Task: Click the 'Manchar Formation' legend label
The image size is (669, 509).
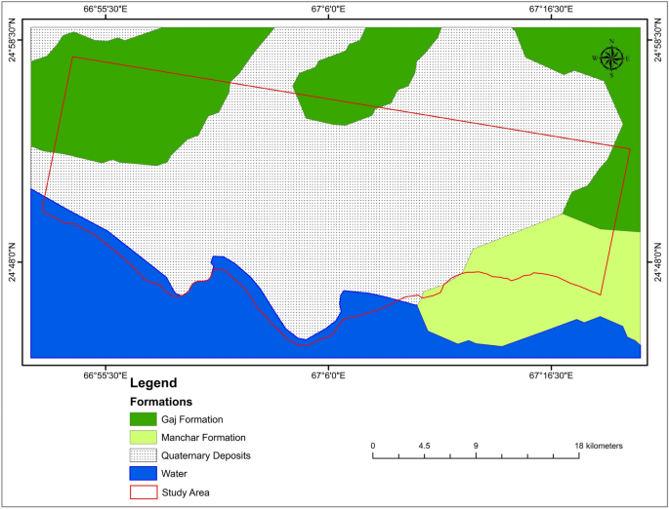Action: point(203,438)
